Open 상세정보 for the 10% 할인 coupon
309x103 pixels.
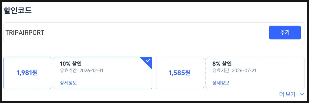pyautogui.click(x=68, y=83)
